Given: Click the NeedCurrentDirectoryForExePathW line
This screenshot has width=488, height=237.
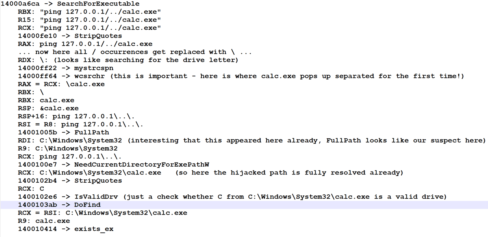Looking at the screenshot, I should pos(113,164).
